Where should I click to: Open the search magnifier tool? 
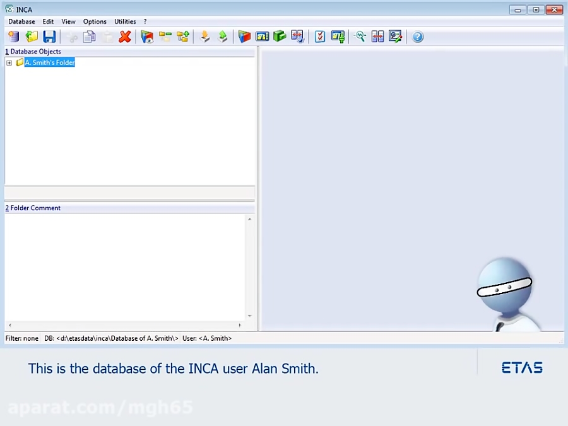(360, 37)
